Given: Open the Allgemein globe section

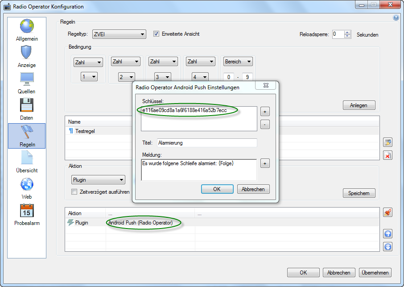Looking at the screenshot, I should pyautogui.click(x=27, y=30).
